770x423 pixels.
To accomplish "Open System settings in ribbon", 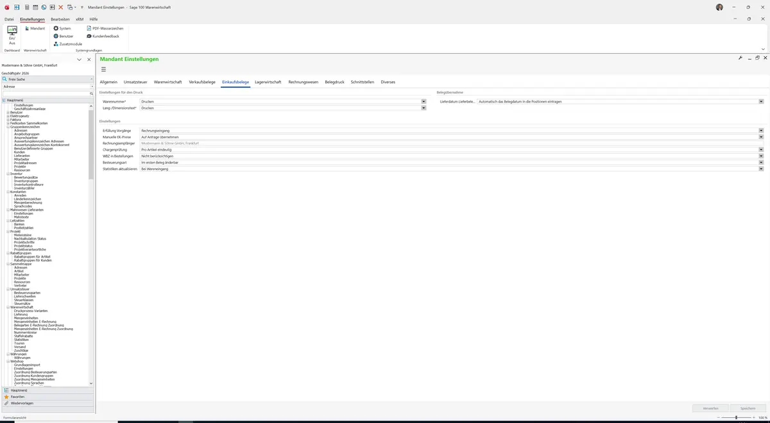I will (x=62, y=28).
